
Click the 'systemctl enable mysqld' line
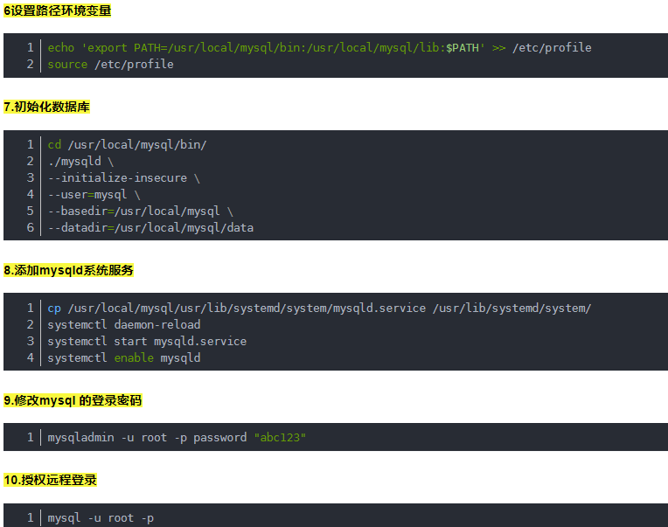[x=123, y=358]
